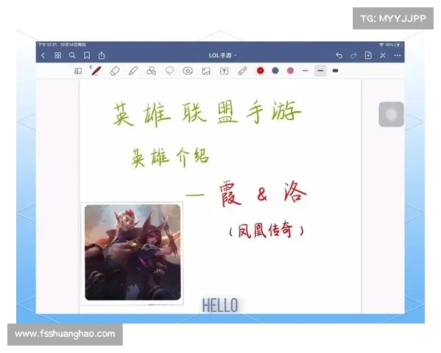This screenshot has height=353, width=441.
Task: Tap the HELLO text at page bottom
Action: click(220, 305)
